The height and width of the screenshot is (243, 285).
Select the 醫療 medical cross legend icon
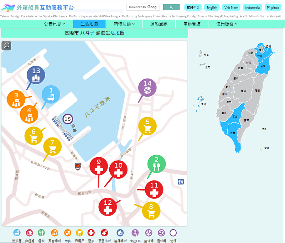(x=91, y=233)
